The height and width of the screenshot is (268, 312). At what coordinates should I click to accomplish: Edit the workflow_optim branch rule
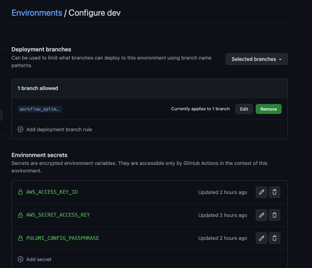click(x=244, y=109)
